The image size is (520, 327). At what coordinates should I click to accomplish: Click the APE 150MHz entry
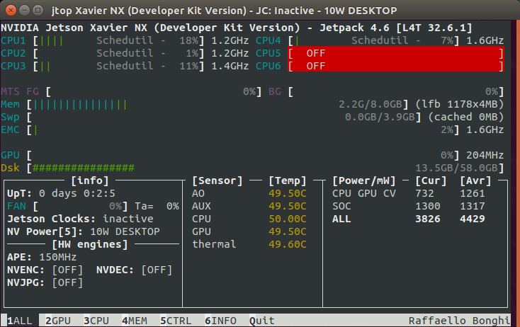pyautogui.click(x=42, y=257)
